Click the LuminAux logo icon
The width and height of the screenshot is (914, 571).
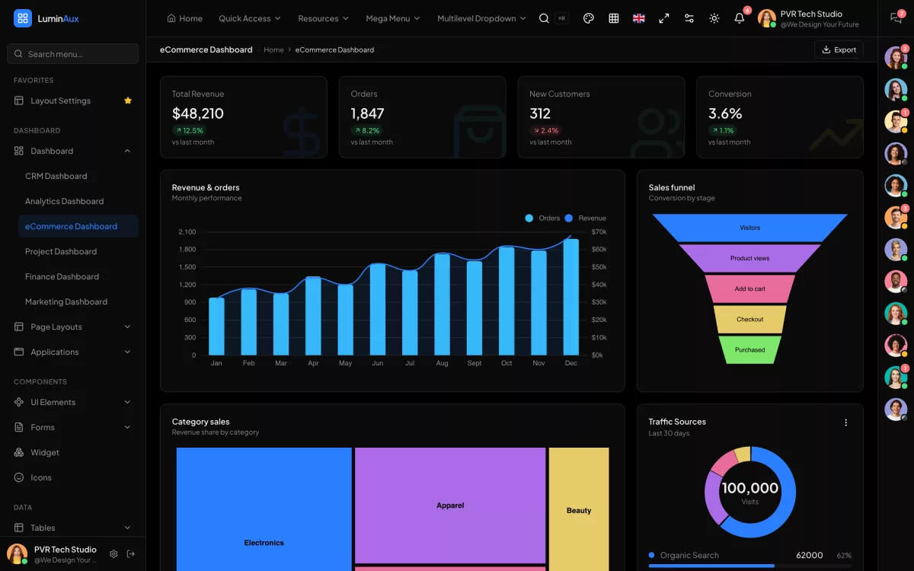pos(23,18)
